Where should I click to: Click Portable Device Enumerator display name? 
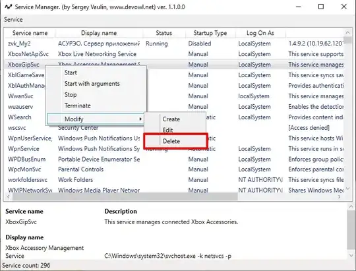[99, 160]
